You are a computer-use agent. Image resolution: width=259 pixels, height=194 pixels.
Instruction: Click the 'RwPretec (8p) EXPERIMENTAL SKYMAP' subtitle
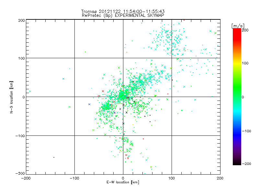(123, 16)
